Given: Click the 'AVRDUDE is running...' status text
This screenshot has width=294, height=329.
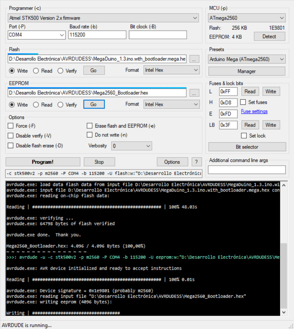Looking at the screenshot, I should (27, 325).
